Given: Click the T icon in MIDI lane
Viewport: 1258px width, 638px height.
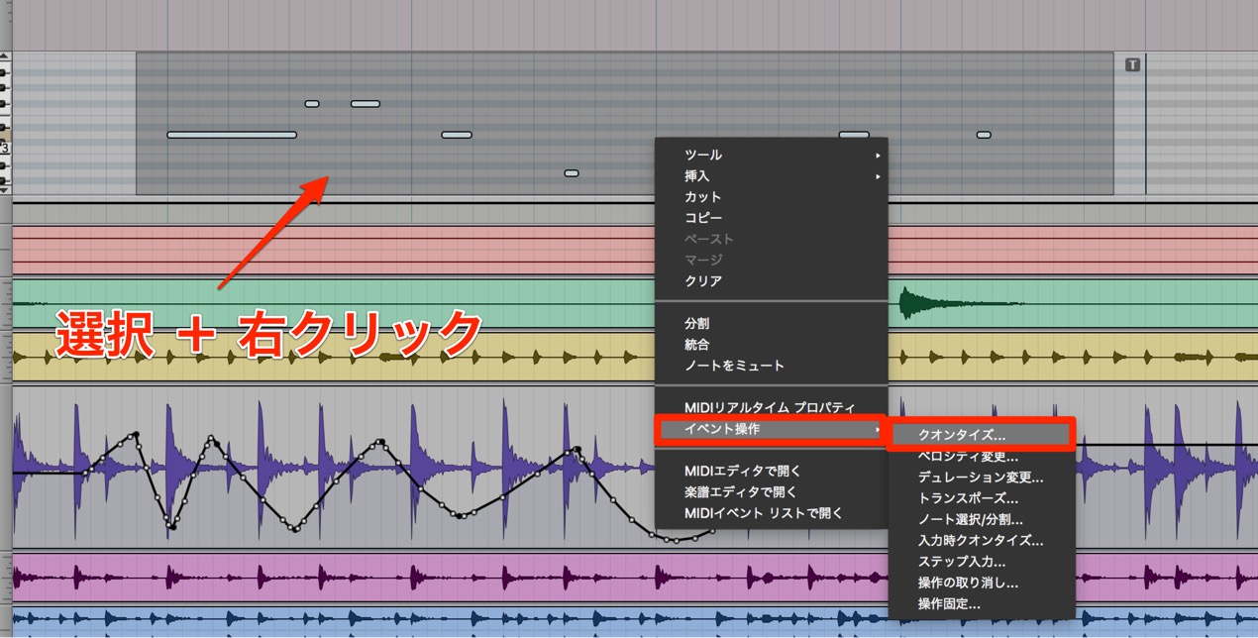Looking at the screenshot, I should 1133,64.
